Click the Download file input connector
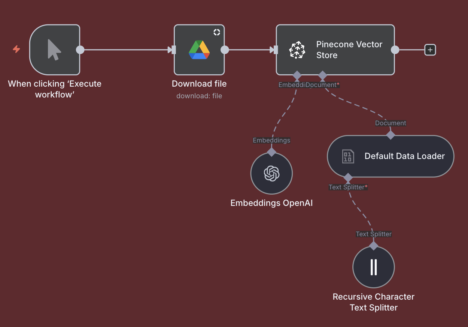This screenshot has width=468, height=327. (x=173, y=50)
